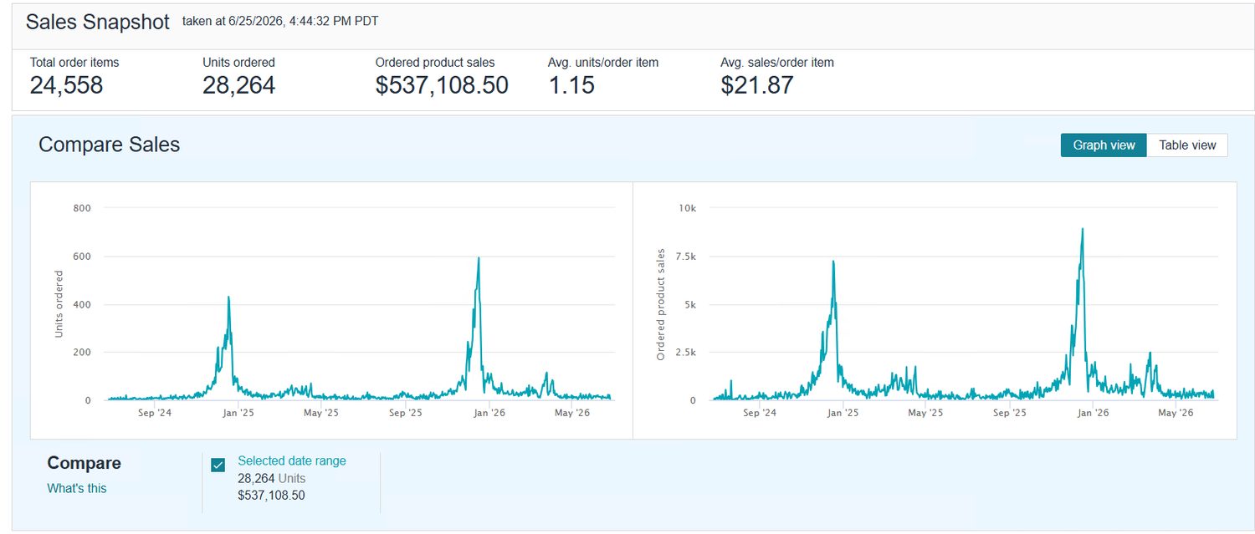Click the Avg. units/order item value 1.15
Screen dimensions: 1255x534
[571, 85]
